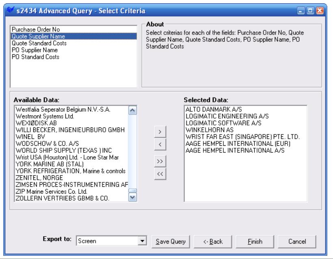Add all items to Selected Data (>>)

[x=160, y=161]
